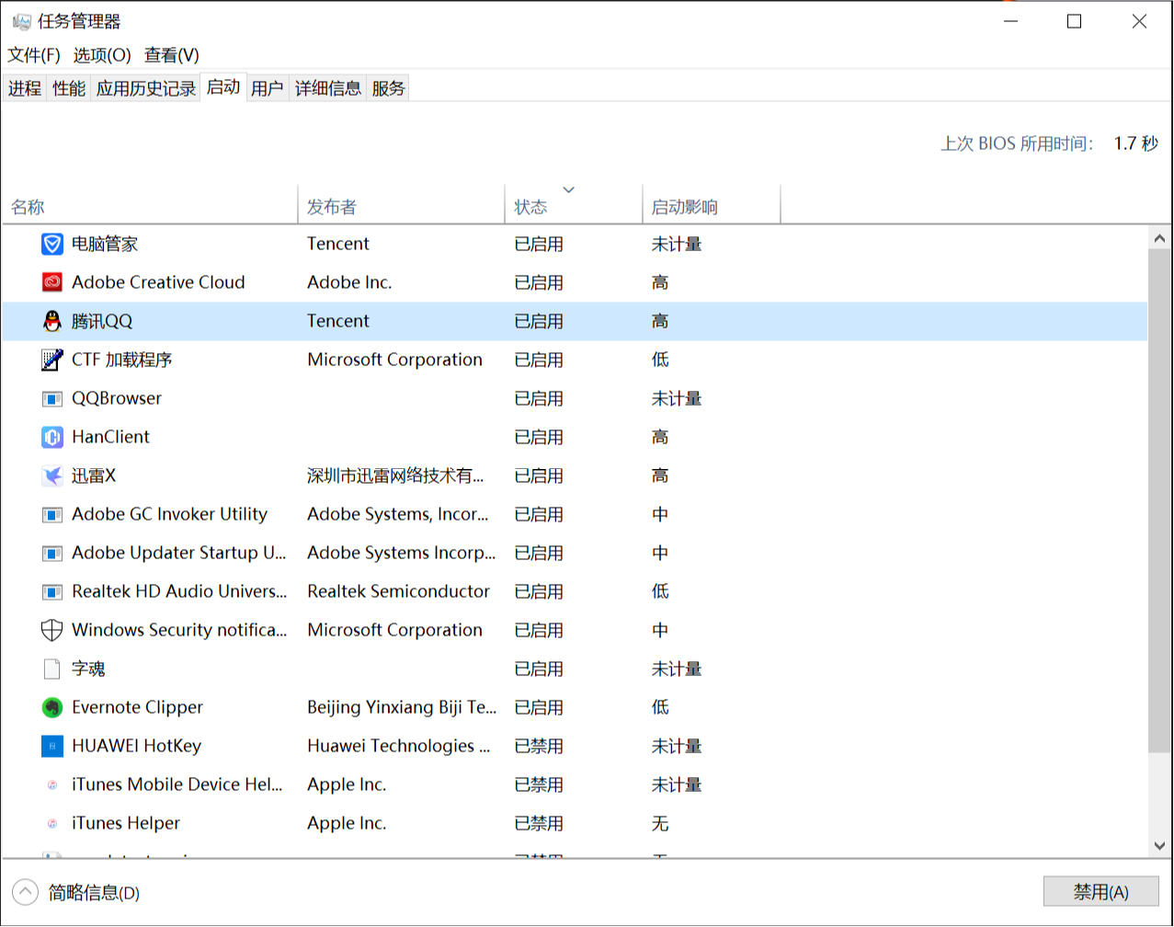Image resolution: width=1174 pixels, height=927 pixels.
Task: Open the 详细信息 tab
Action: point(327,88)
